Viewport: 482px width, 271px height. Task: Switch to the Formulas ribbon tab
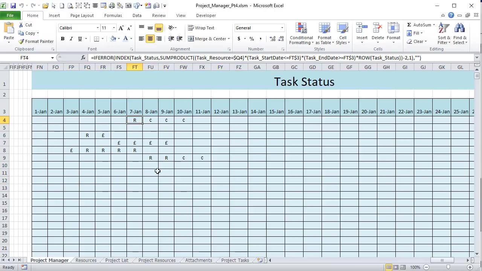pos(113,15)
